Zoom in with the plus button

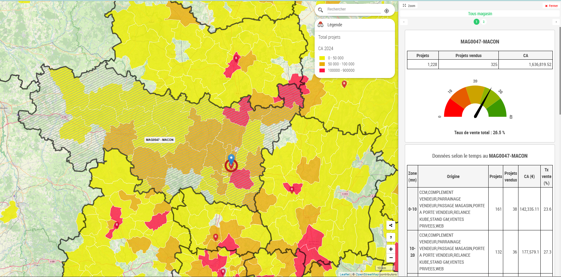point(391,249)
